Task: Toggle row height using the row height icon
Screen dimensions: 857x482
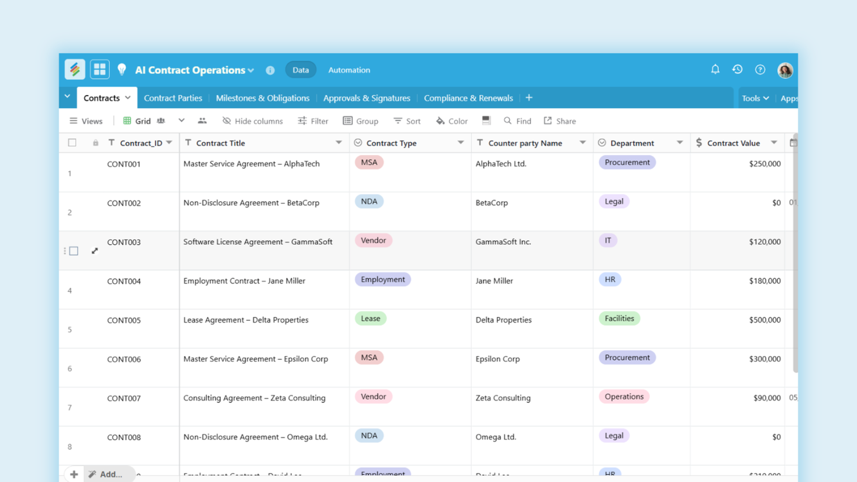Action: click(x=487, y=120)
